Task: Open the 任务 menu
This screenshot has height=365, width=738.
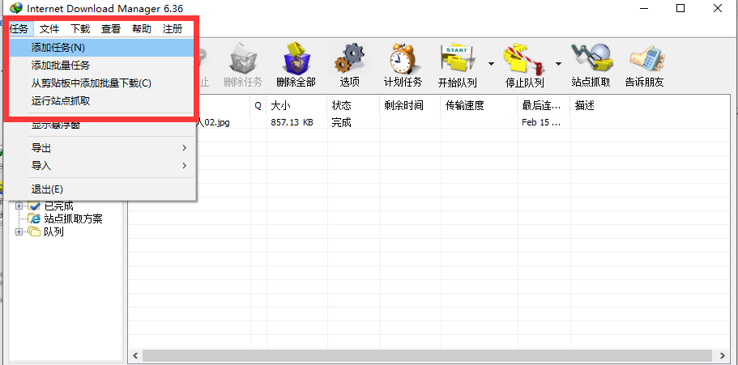Action: point(19,29)
